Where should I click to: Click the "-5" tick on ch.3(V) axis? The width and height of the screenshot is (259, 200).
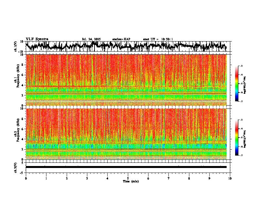pos(22,173)
